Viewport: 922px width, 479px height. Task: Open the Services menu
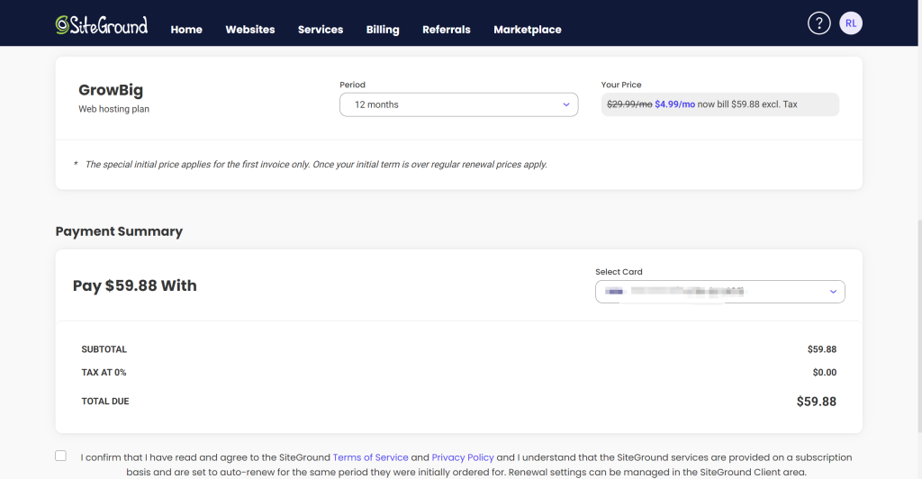click(321, 30)
